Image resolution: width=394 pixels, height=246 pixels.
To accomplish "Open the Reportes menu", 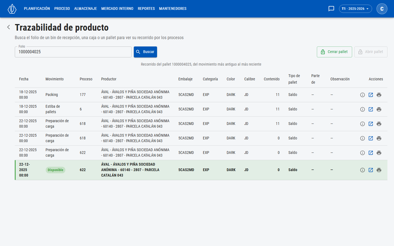I will (x=146, y=9).
